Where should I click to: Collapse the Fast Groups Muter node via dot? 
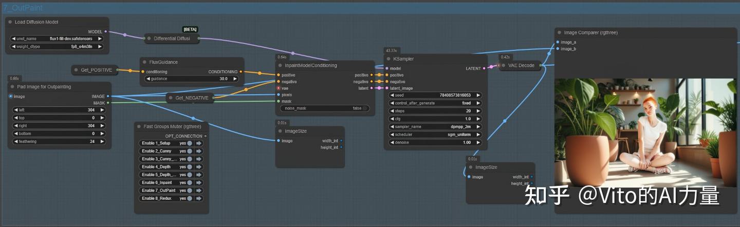tap(140, 126)
